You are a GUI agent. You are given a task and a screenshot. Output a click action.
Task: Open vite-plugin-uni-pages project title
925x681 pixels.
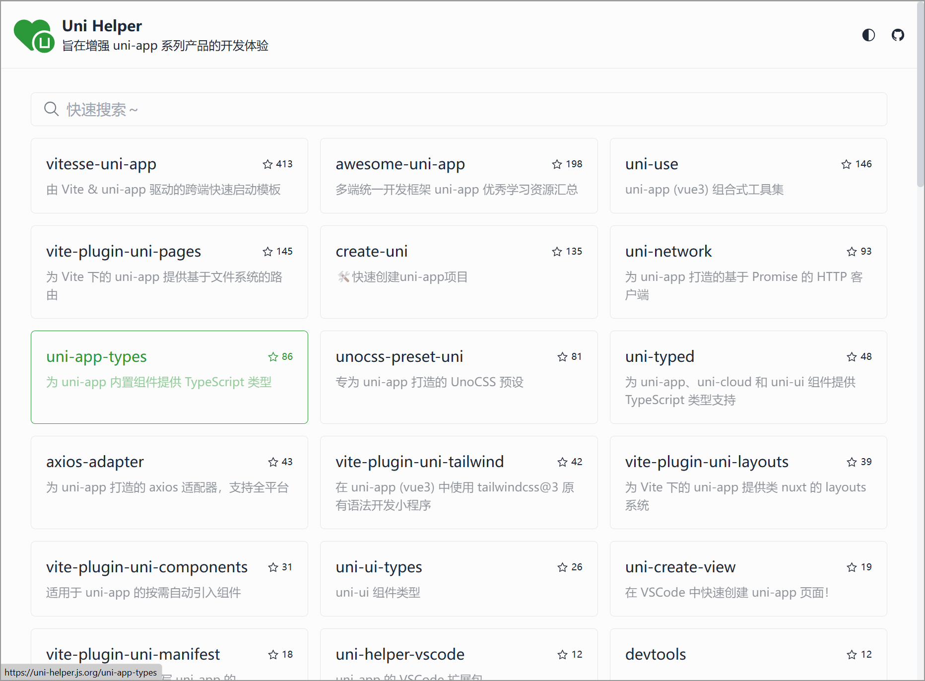(x=124, y=251)
